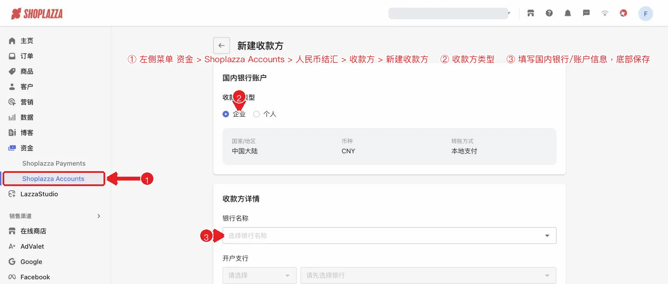Open the chat messages icon
This screenshot has width=668, height=284.
pos(586,13)
